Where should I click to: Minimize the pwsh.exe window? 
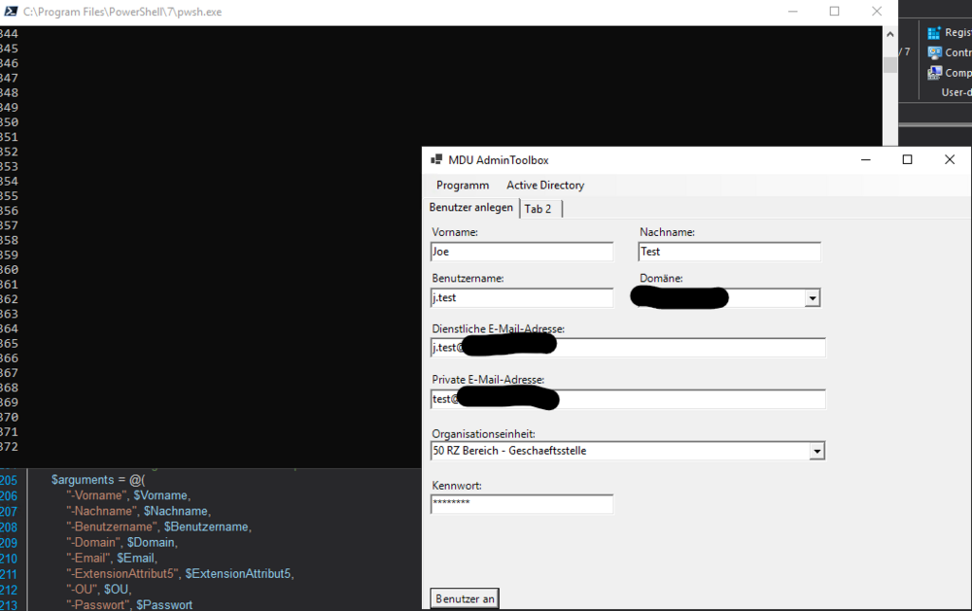[x=790, y=12]
